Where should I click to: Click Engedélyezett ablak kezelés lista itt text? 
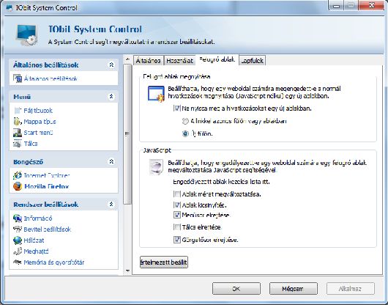[x=221, y=182]
